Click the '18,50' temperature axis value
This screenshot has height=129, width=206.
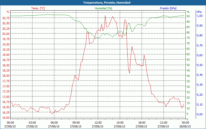pyautogui.click(x=6, y=65)
